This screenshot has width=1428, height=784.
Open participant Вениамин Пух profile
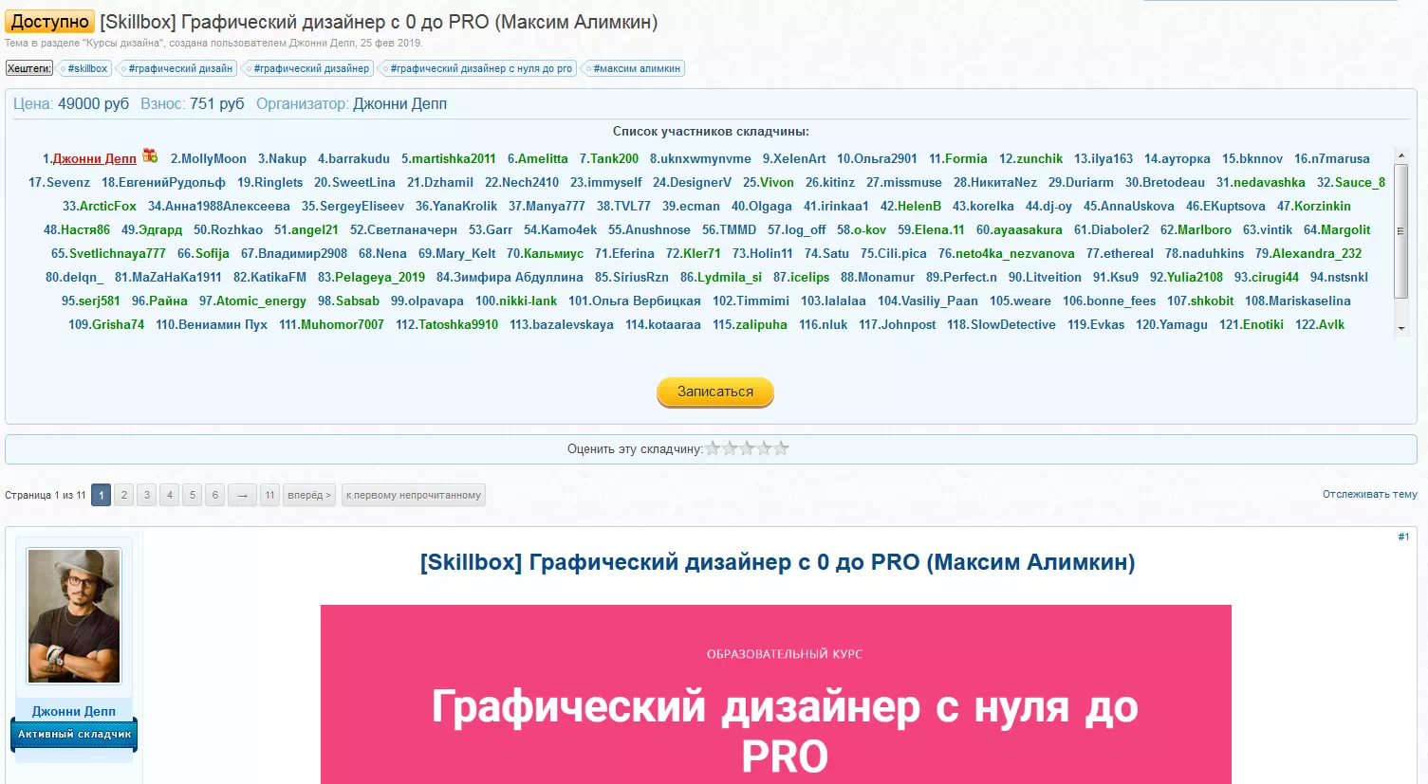pos(223,324)
